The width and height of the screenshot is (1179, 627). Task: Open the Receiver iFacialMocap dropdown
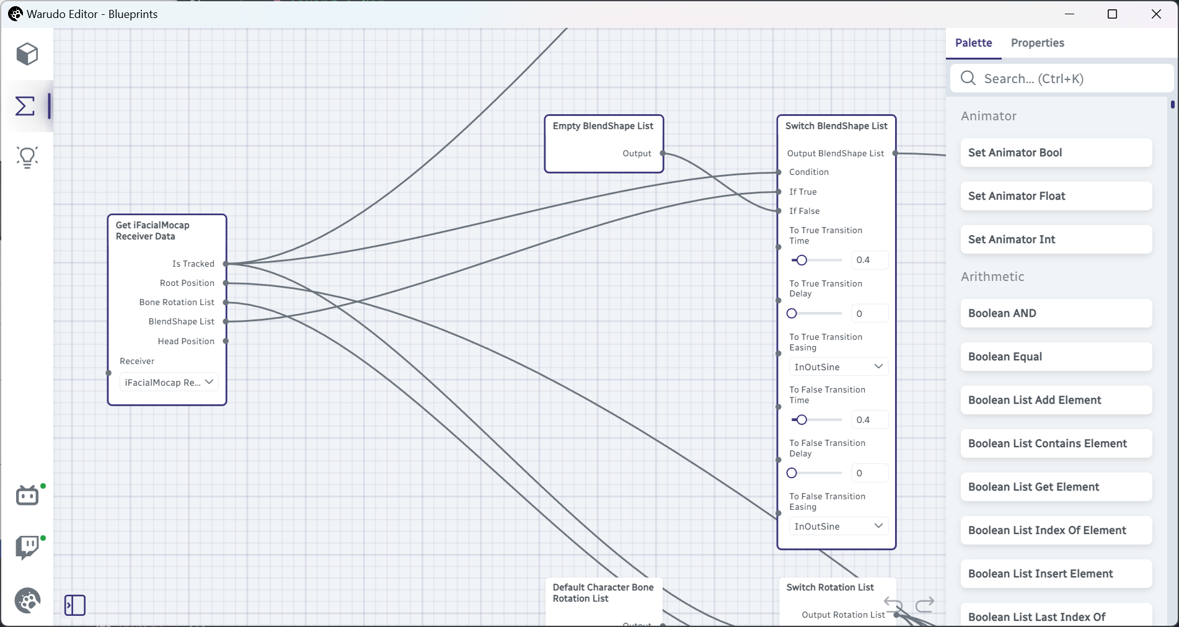[x=169, y=382]
